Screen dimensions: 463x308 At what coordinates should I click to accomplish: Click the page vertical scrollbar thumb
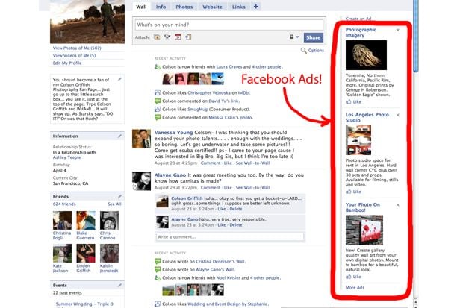[416, 35]
